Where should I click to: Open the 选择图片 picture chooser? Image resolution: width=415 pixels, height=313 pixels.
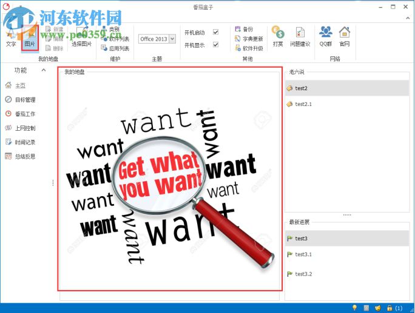[x=82, y=38]
